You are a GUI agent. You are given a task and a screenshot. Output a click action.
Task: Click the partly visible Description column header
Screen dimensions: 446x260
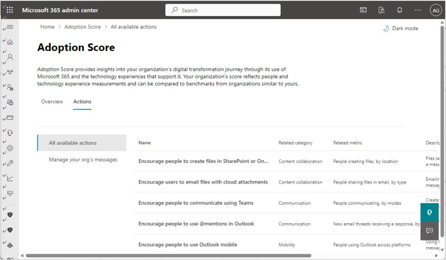pyautogui.click(x=432, y=143)
